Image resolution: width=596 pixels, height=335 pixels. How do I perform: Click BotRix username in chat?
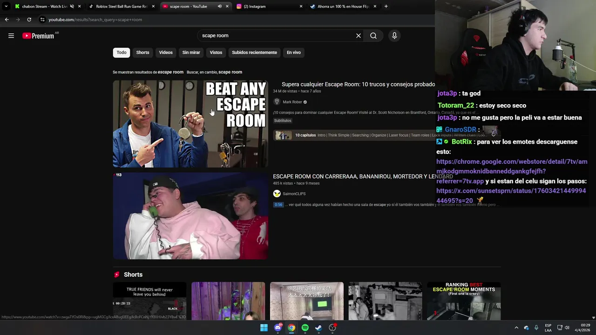[x=462, y=142]
